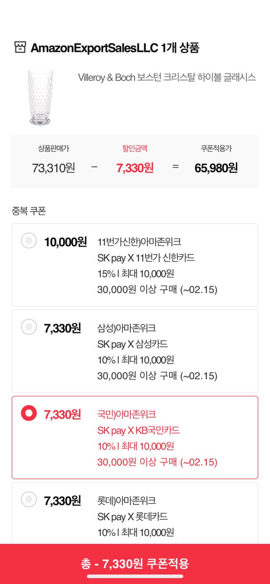The width and height of the screenshot is (270, 584).
Task: Tap the AmazonExportSalesLLC 1개 상품 heading
Action: [x=115, y=48]
